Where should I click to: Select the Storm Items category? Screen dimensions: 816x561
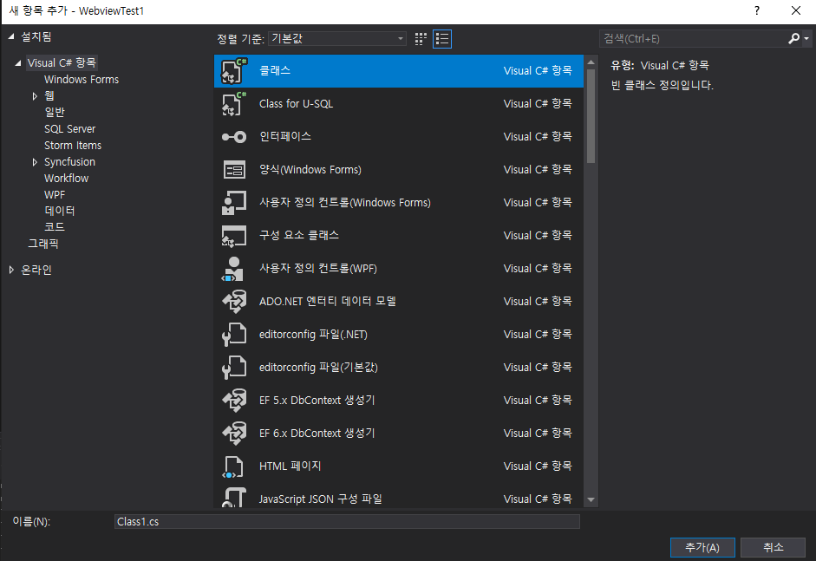coord(73,145)
